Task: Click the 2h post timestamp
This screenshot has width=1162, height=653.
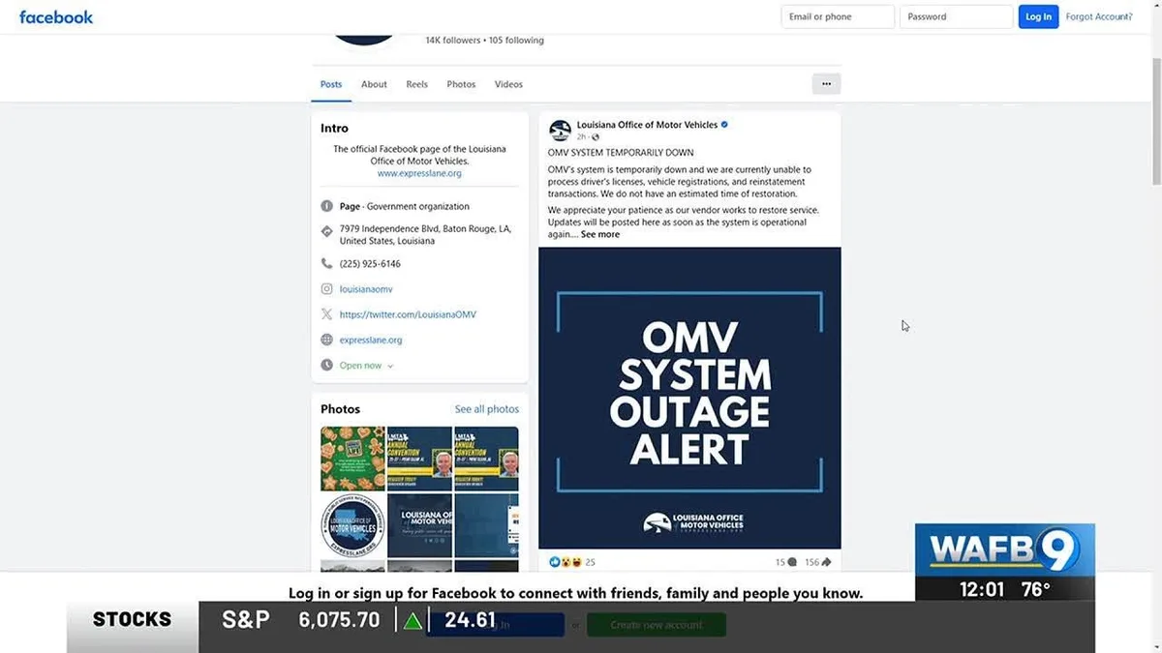Action: (x=581, y=137)
